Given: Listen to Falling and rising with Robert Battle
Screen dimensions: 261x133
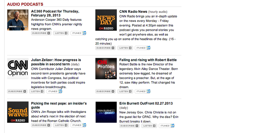Looking at the screenshot, I should tap(125, 91).
